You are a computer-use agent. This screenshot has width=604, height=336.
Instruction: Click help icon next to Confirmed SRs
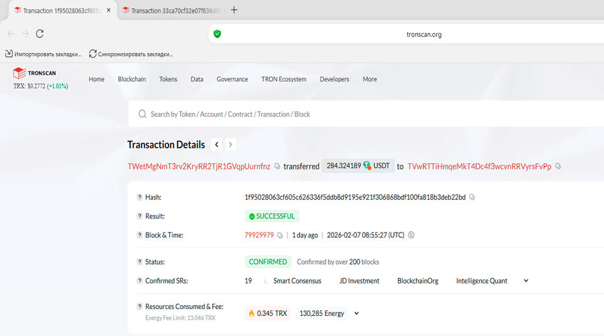click(x=140, y=281)
